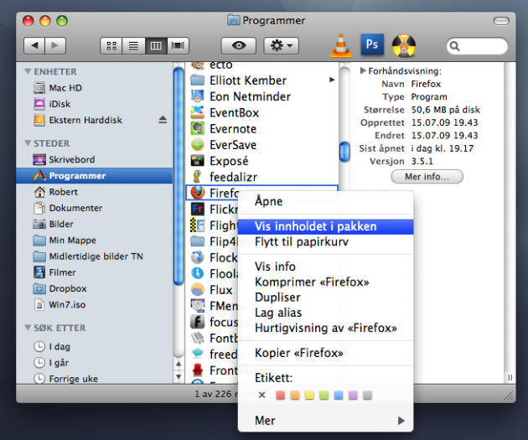The height and width of the screenshot is (440, 528).
Task: Collapse the STEDER sidebar section
Action: [x=28, y=143]
